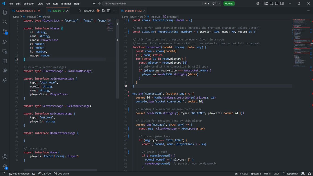Screen dimensions: 313x176
Task: Click the 'game-server' breadcrumb in right editor
Action: (x=129, y=16)
